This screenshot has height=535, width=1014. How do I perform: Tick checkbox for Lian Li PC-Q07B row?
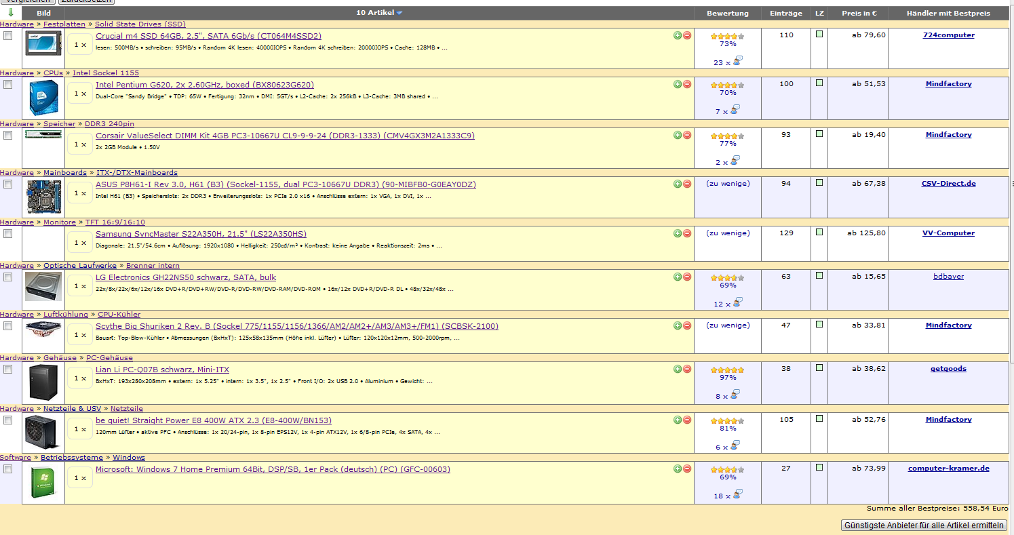point(8,370)
